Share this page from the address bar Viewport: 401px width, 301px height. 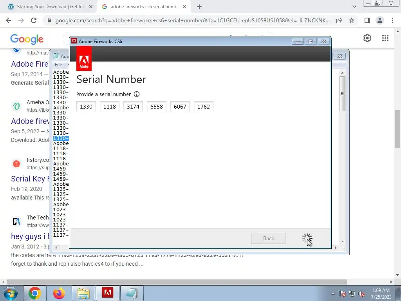click(x=339, y=20)
